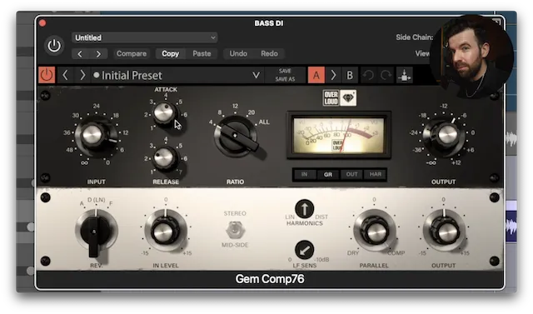Open the Untitled preset dropdown
Screen dimensions: 533x314
tap(144, 37)
